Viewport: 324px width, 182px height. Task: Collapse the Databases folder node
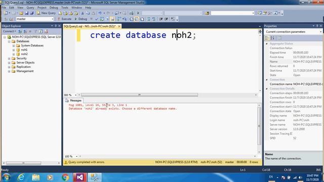(9, 41)
